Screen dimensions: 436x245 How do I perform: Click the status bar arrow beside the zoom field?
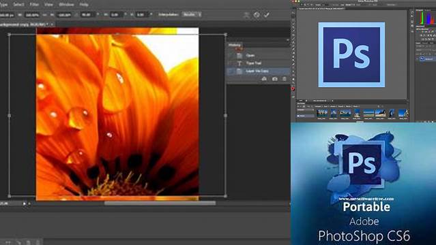25,203
